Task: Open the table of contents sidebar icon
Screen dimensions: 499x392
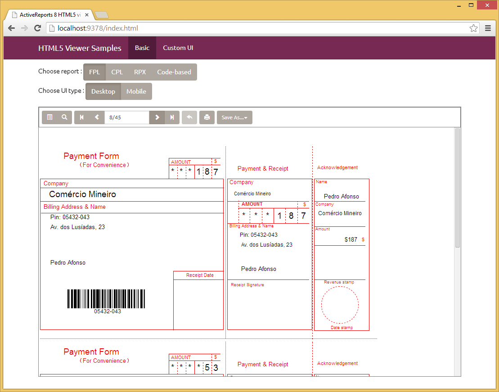Action: coord(50,117)
